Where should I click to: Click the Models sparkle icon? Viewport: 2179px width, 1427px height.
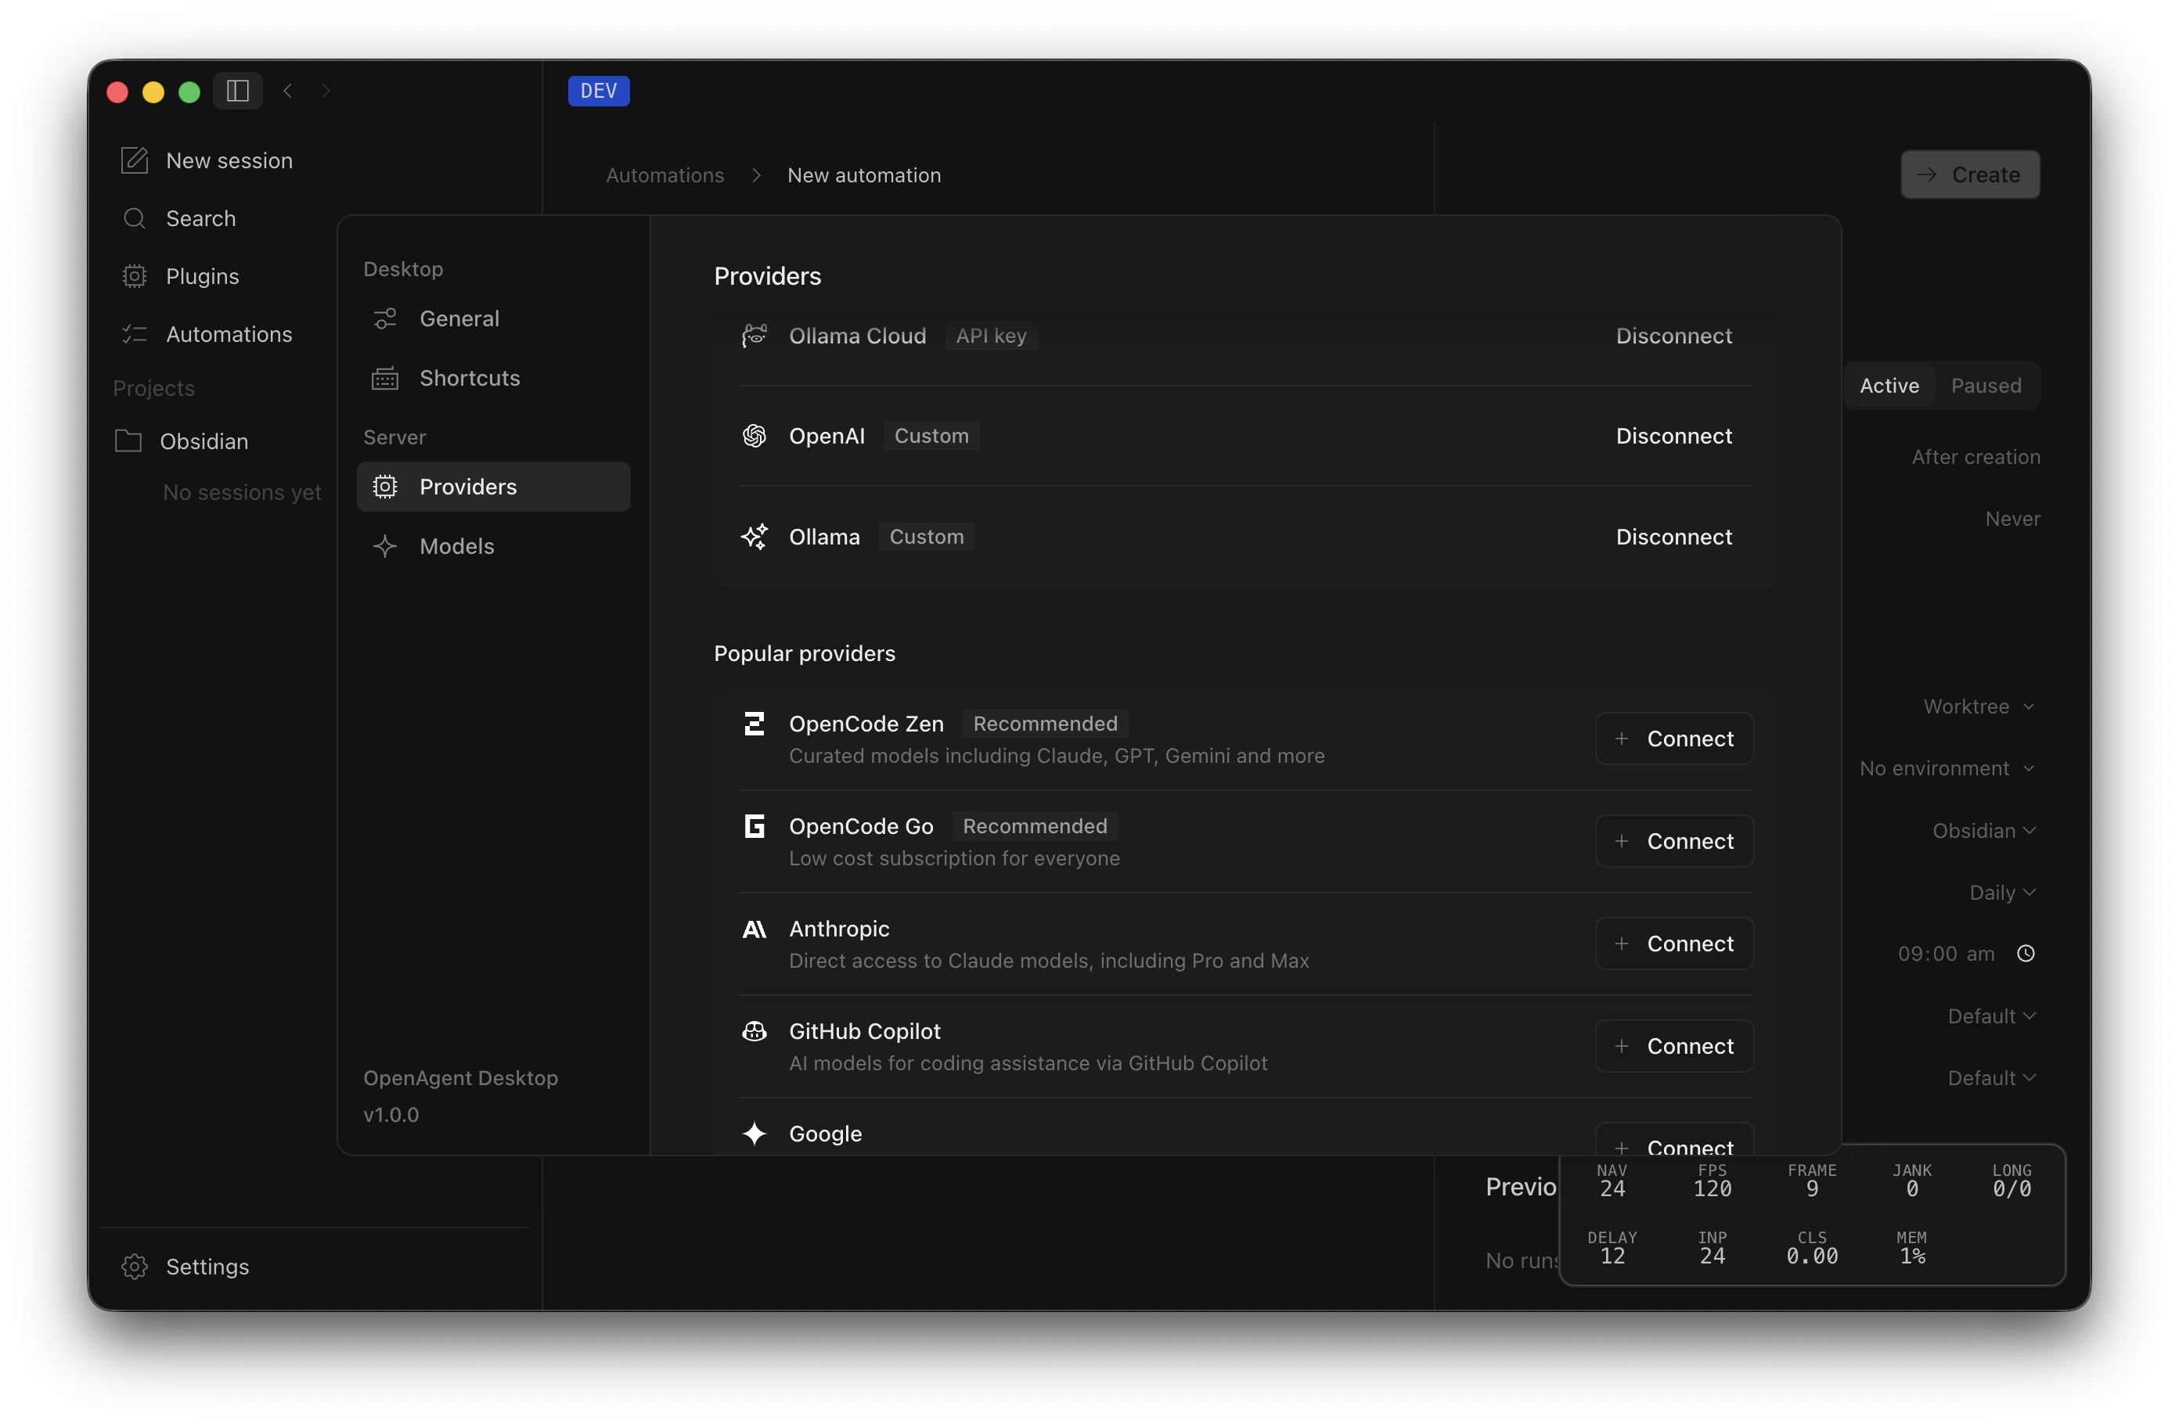point(384,545)
